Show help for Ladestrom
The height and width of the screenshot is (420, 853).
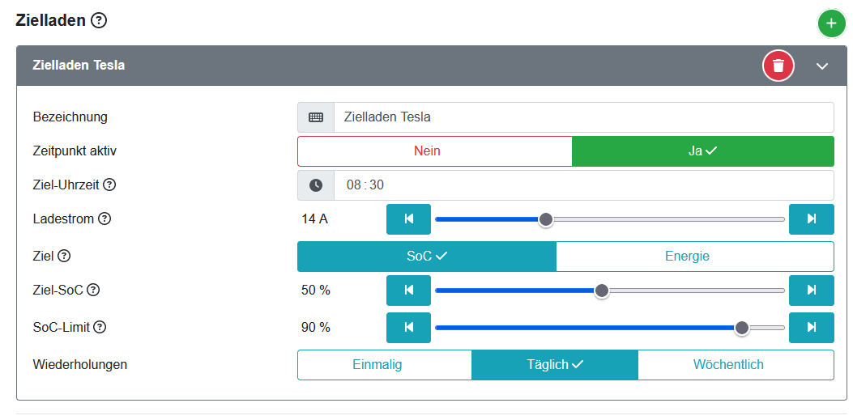coord(104,218)
